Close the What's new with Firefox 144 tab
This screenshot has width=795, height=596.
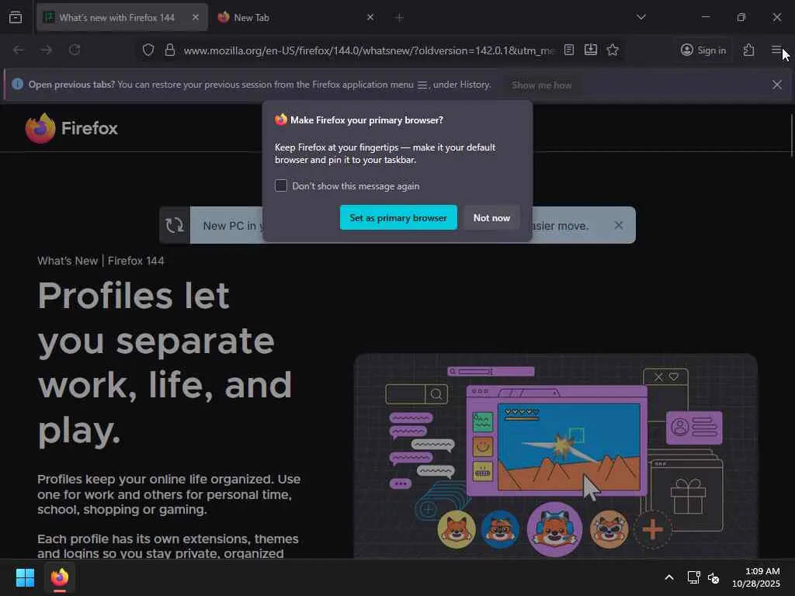(x=196, y=17)
